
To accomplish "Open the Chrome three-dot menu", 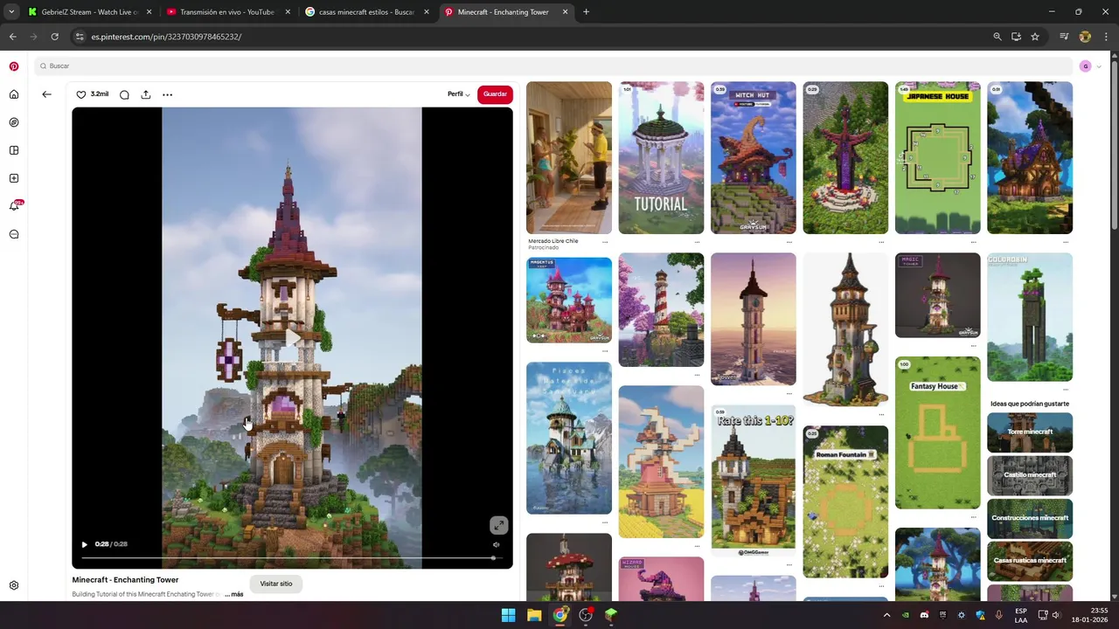I will [x=1105, y=37].
